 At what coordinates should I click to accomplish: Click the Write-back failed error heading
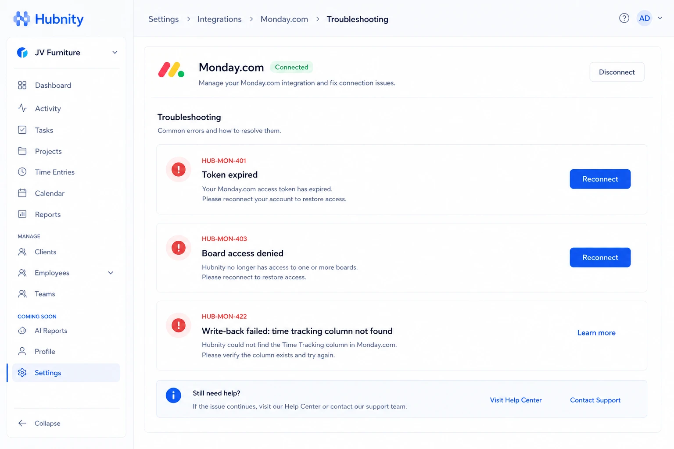pos(297,331)
